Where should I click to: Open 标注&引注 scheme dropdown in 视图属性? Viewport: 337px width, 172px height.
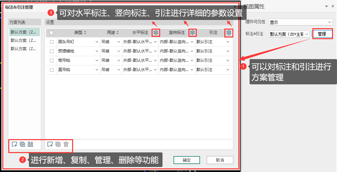pos(289,34)
